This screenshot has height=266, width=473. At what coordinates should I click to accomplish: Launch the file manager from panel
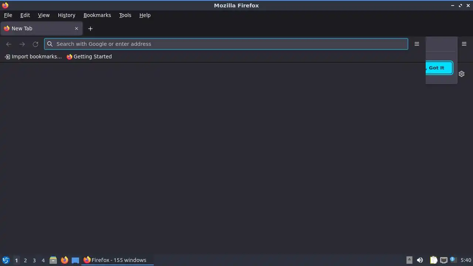53,260
